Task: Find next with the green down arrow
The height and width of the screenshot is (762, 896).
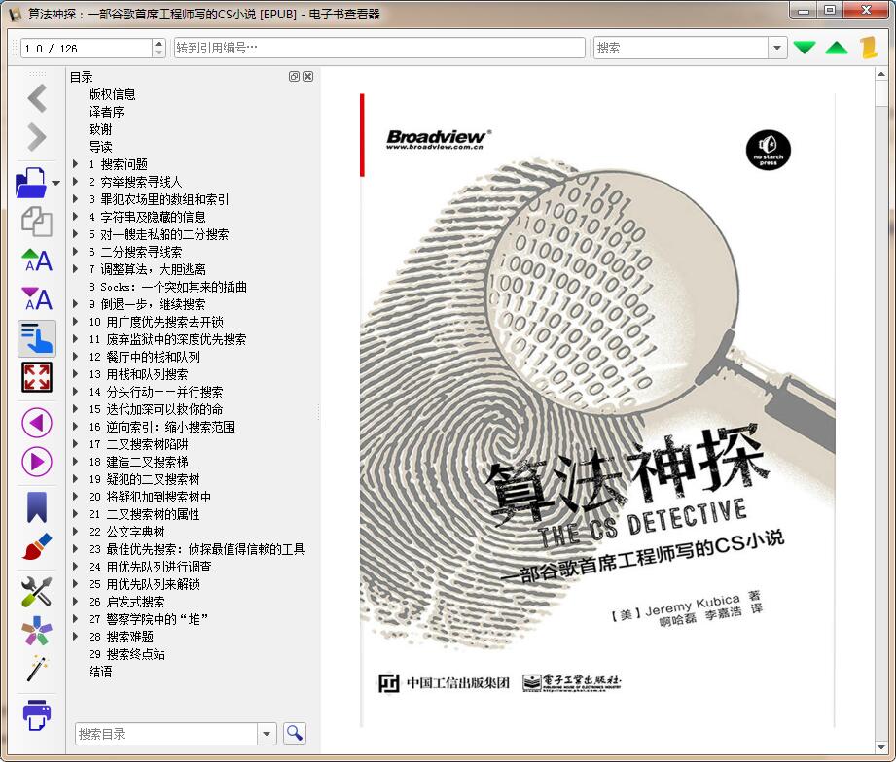Action: (x=805, y=48)
